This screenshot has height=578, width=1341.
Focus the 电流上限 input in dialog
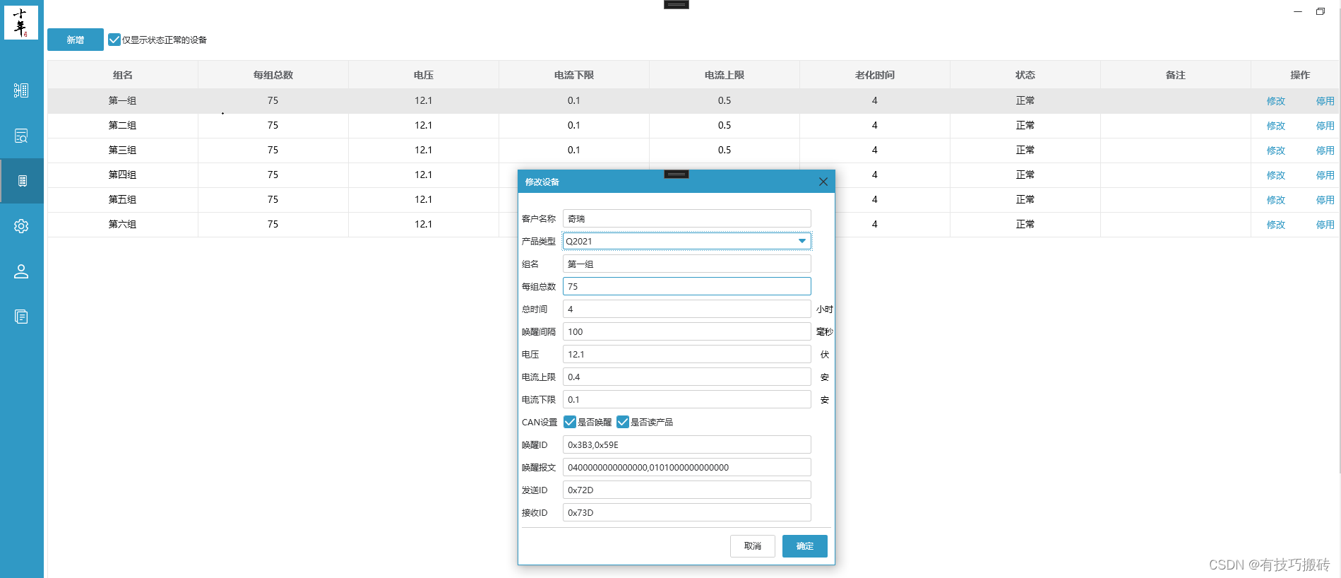[x=687, y=377]
